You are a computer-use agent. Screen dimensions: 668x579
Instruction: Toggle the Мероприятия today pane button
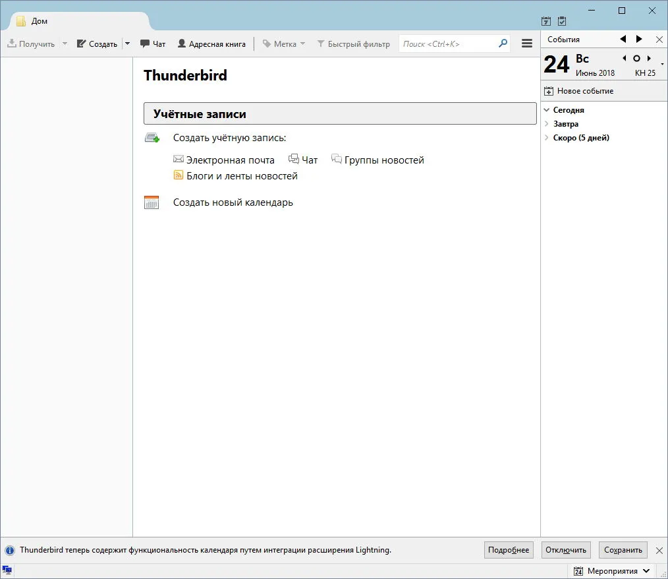611,571
